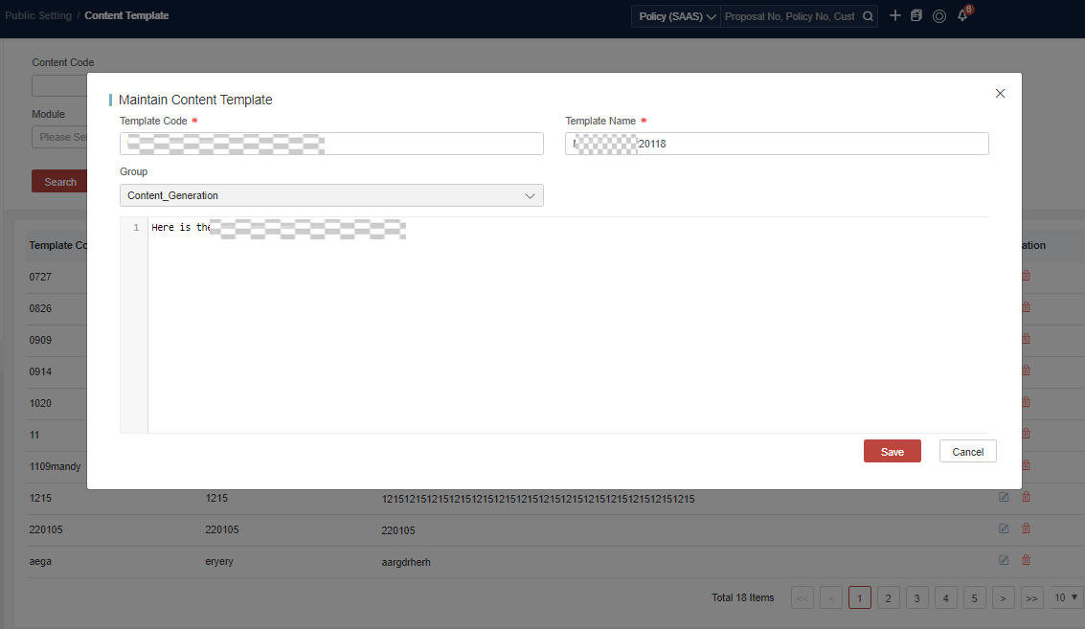The height and width of the screenshot is (629, 1085).
Task: Click the circular target icon in the header
Action: tap(939, 16)
